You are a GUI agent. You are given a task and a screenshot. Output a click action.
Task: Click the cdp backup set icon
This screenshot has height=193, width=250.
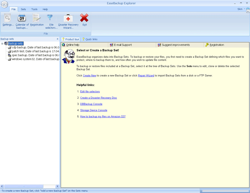(x=10, y=47)
